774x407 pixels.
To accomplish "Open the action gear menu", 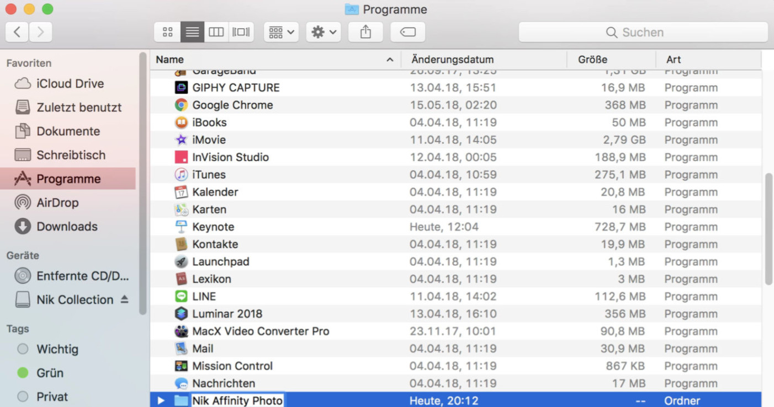I will (324, 32).
